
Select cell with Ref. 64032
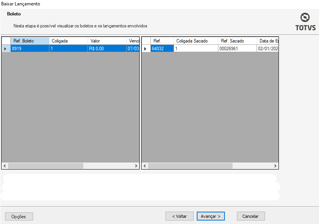pos(162,49)
